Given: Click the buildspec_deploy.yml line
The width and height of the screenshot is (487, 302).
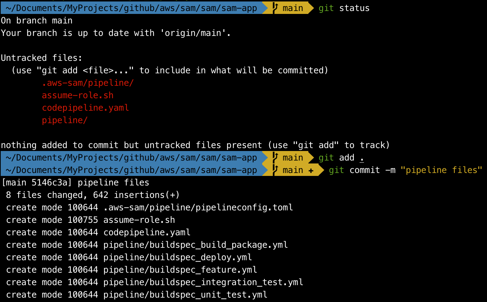Looking at the screenshot, I should (x=129, y=257).
